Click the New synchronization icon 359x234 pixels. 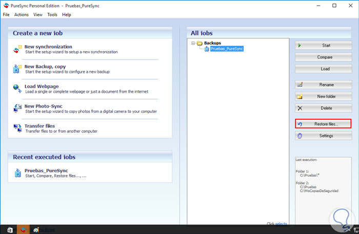(17, 49)
